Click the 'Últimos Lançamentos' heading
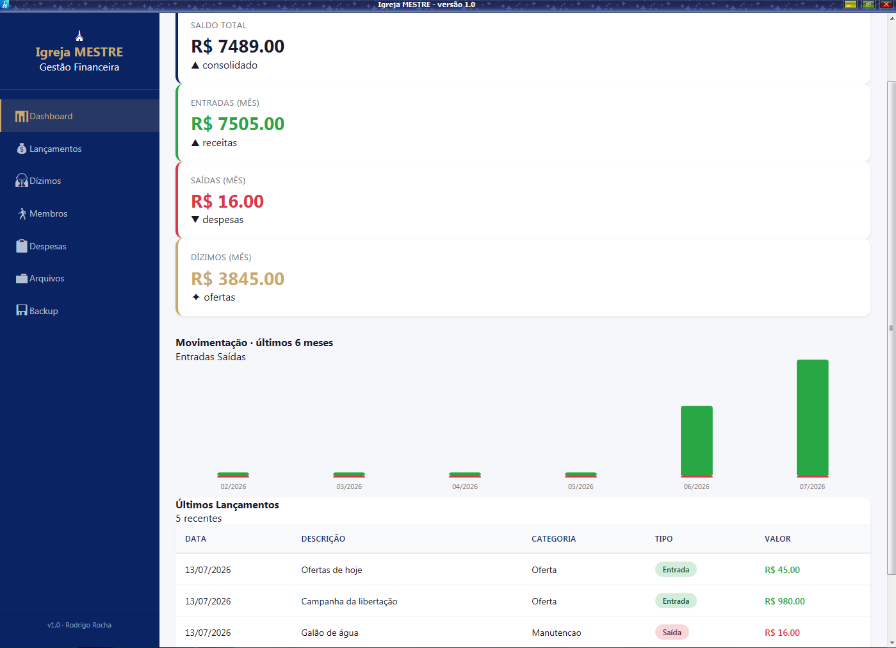Screen dimensions: 896x648 pos(227,505)
